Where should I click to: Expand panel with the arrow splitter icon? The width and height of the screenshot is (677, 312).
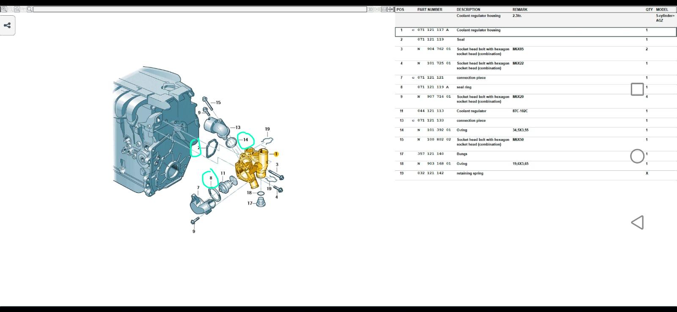click(391, 9)
